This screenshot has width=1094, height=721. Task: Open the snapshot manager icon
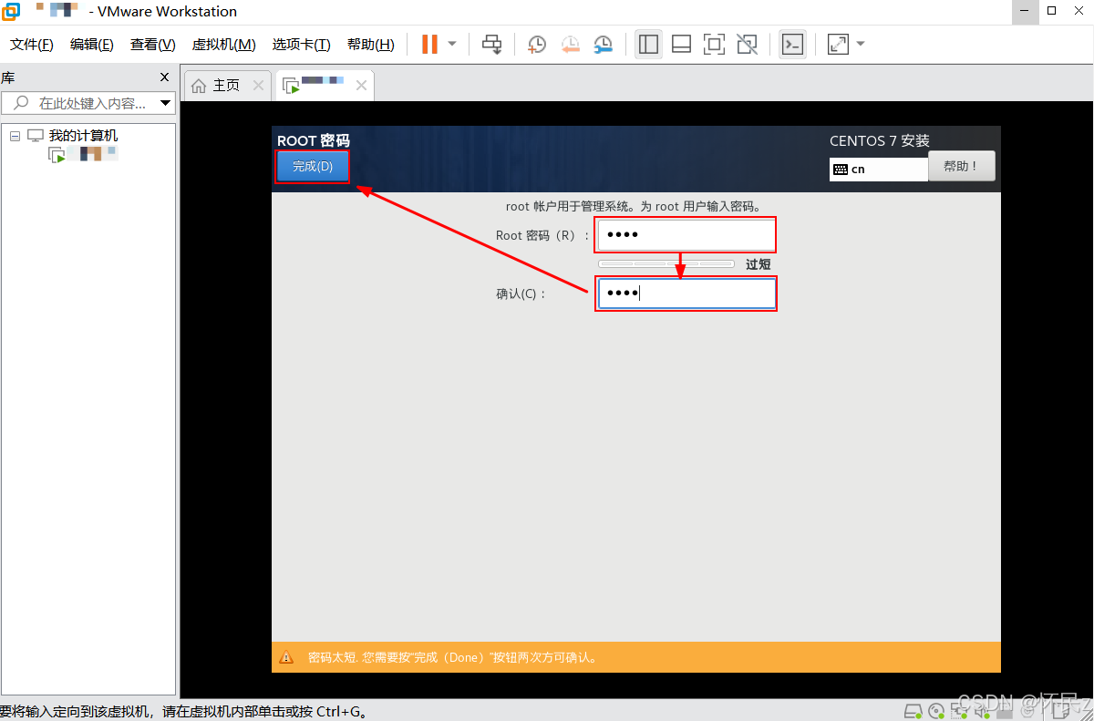(x=604, y=44)
